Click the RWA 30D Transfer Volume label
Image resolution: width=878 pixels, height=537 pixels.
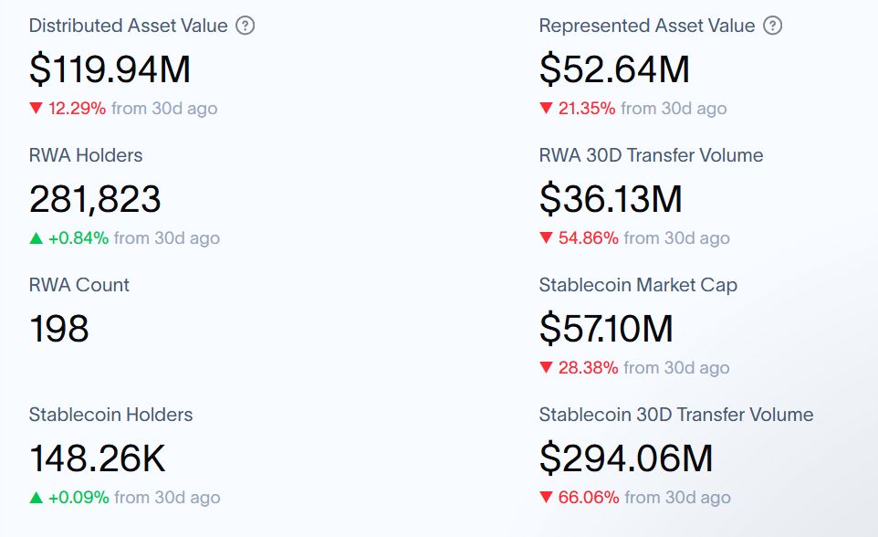coord(651,155)
